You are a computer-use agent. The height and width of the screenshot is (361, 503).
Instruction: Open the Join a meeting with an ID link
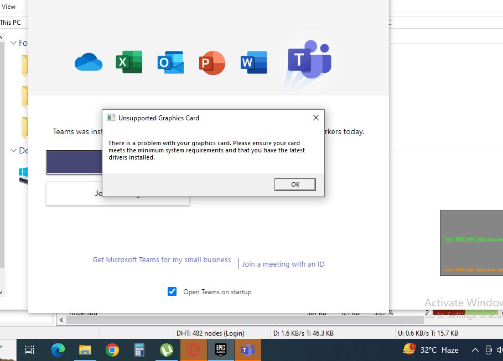(283, 264)
